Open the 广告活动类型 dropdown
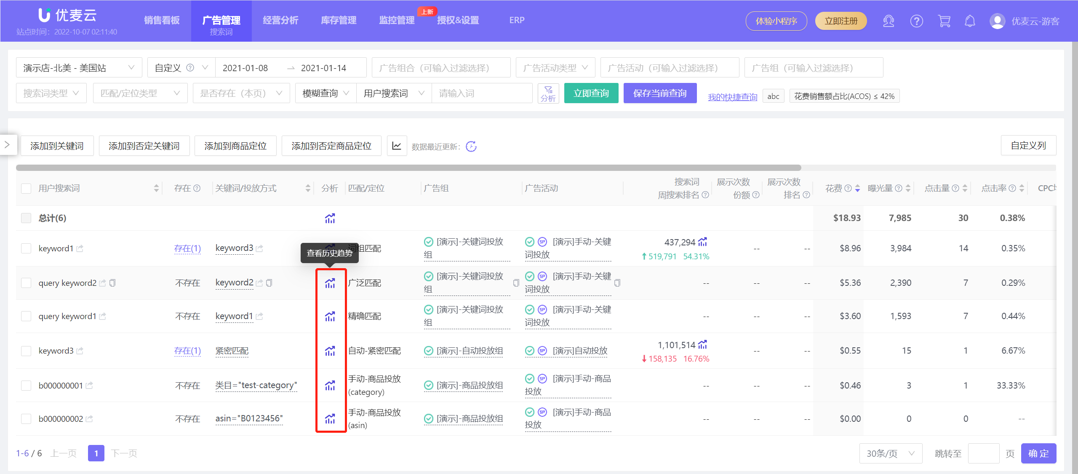This screenshot has width=1078, height=474. [x=555, y=68]
